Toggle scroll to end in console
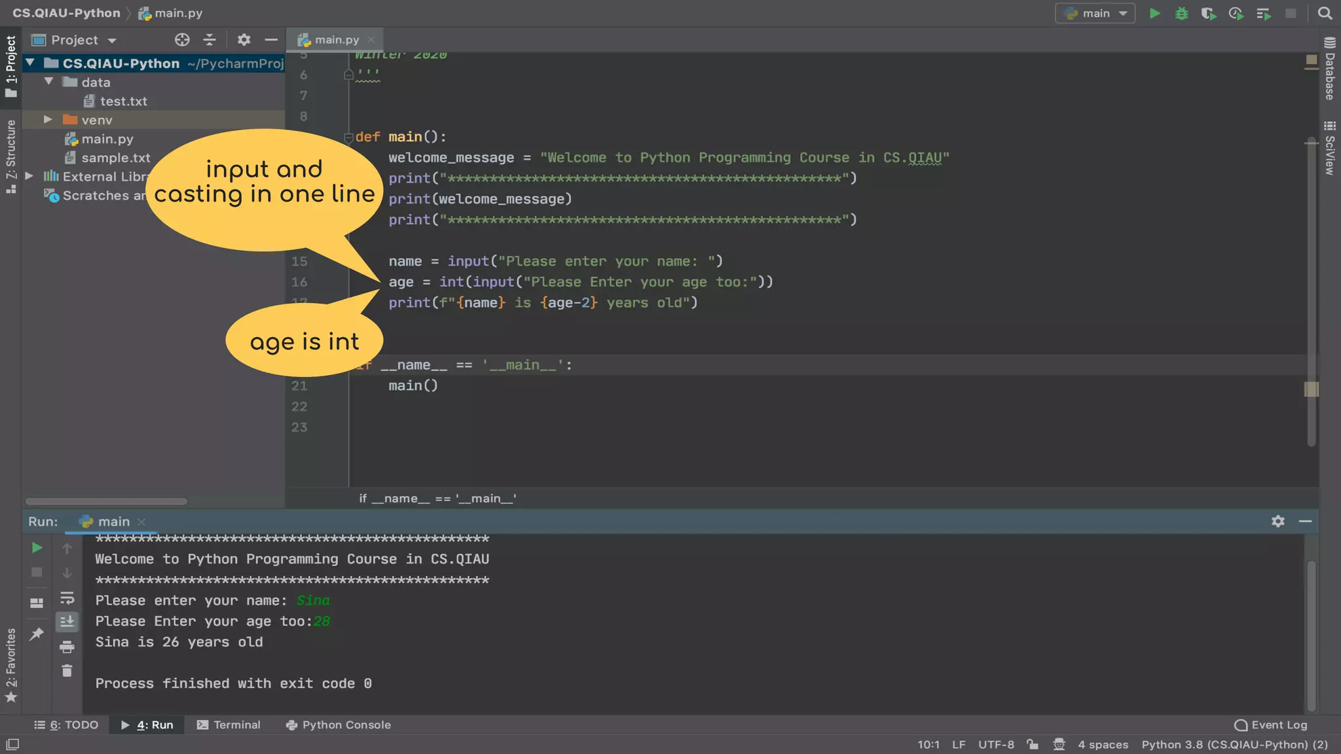The height and width of the screenshot is (754, 1341). tap(67, 622)
